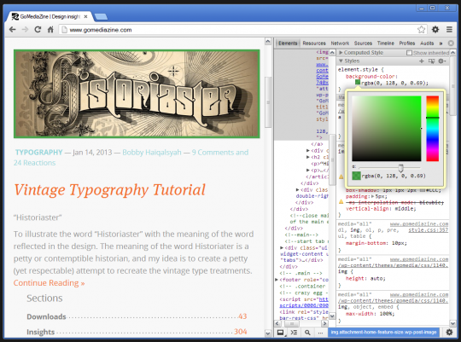Open a new browser tab
The width and height of the screenshot is (461, 342).
(101, 17)
